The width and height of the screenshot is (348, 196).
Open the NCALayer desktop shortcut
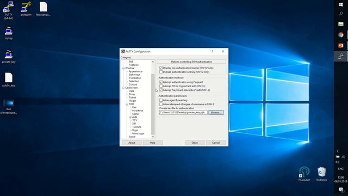coord(304,174)
